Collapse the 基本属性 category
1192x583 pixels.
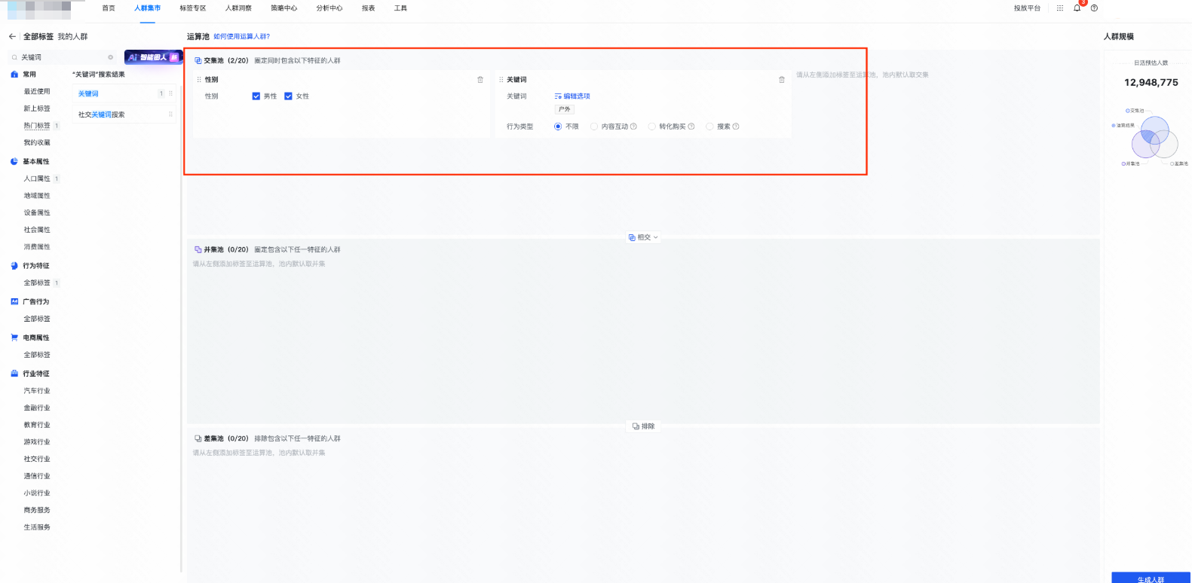point(36,161)
